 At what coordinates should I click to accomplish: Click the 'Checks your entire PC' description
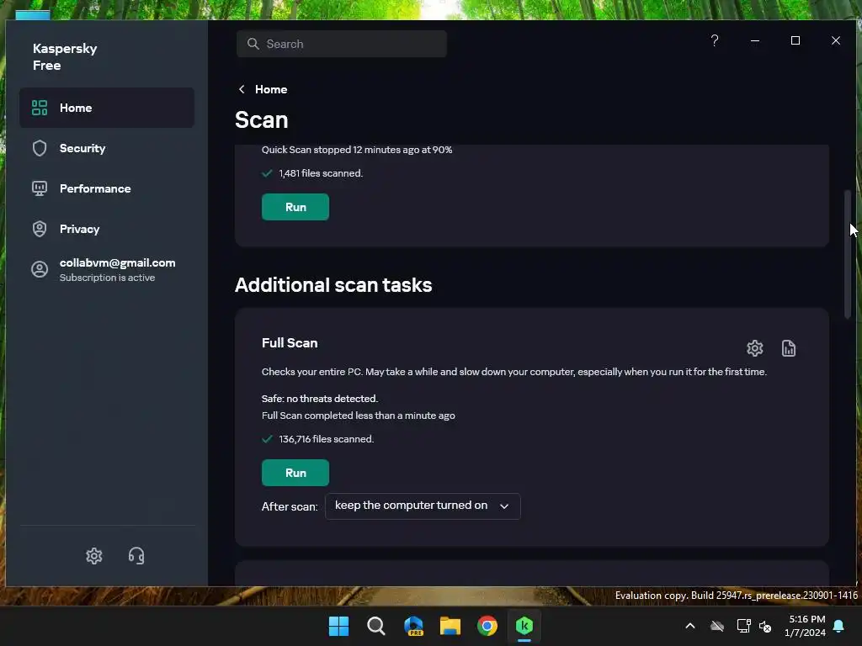(514, 372)
